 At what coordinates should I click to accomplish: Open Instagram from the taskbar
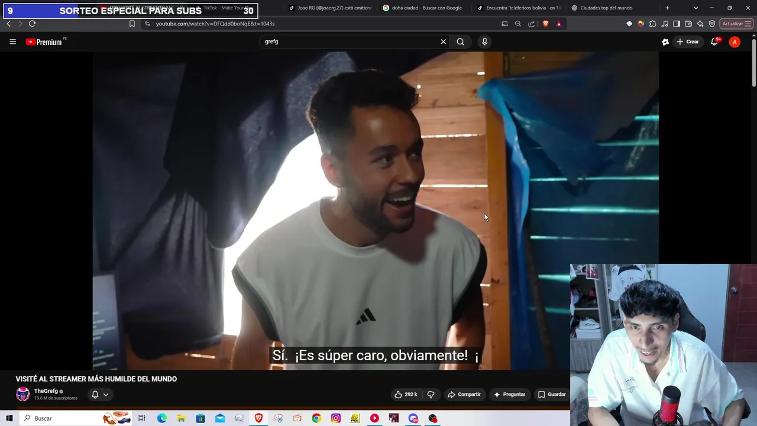[x=336, y=418]
